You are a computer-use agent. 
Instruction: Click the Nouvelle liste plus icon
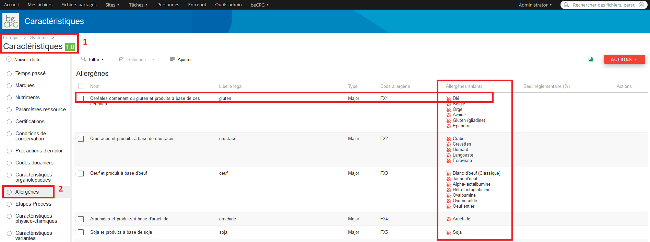(9, 59)
